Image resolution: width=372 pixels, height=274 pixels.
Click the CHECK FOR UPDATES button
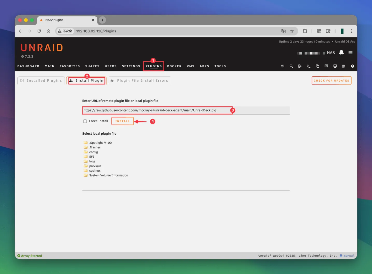[331, 81]
